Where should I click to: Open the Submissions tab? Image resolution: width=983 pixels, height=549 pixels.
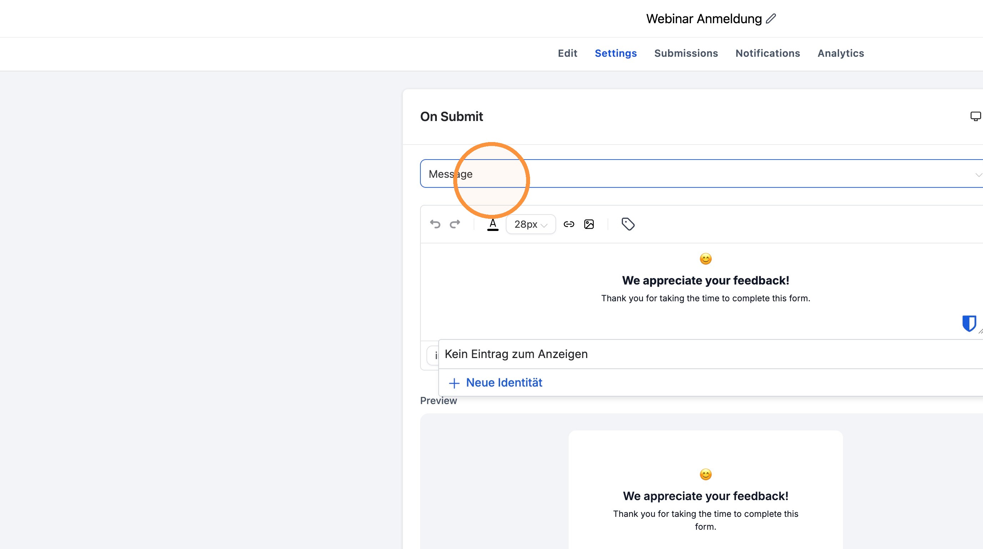coord(686,54)
